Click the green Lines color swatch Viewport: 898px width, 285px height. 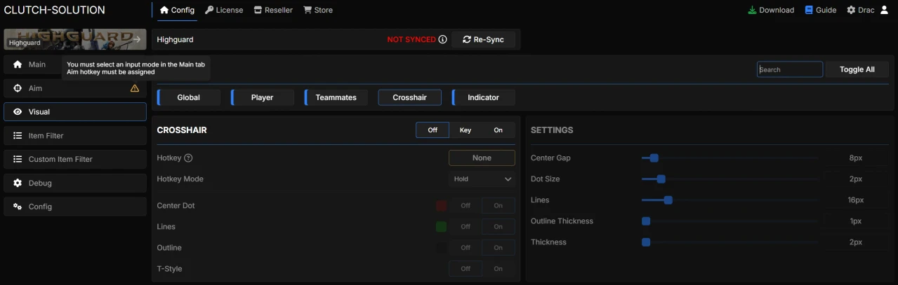point(441,227)
